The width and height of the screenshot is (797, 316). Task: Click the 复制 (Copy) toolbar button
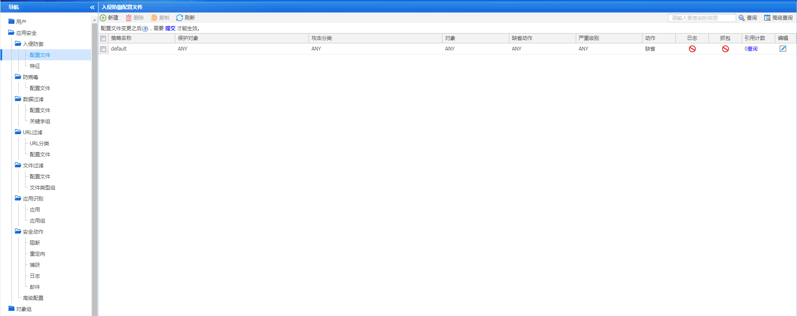[x=160, y=18]
